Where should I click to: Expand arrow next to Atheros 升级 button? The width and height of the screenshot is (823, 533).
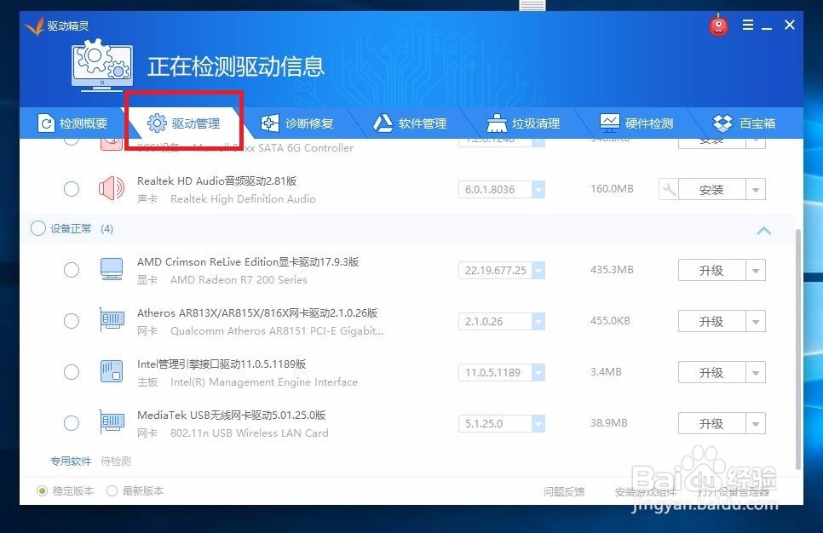click(x=756, y=321)
